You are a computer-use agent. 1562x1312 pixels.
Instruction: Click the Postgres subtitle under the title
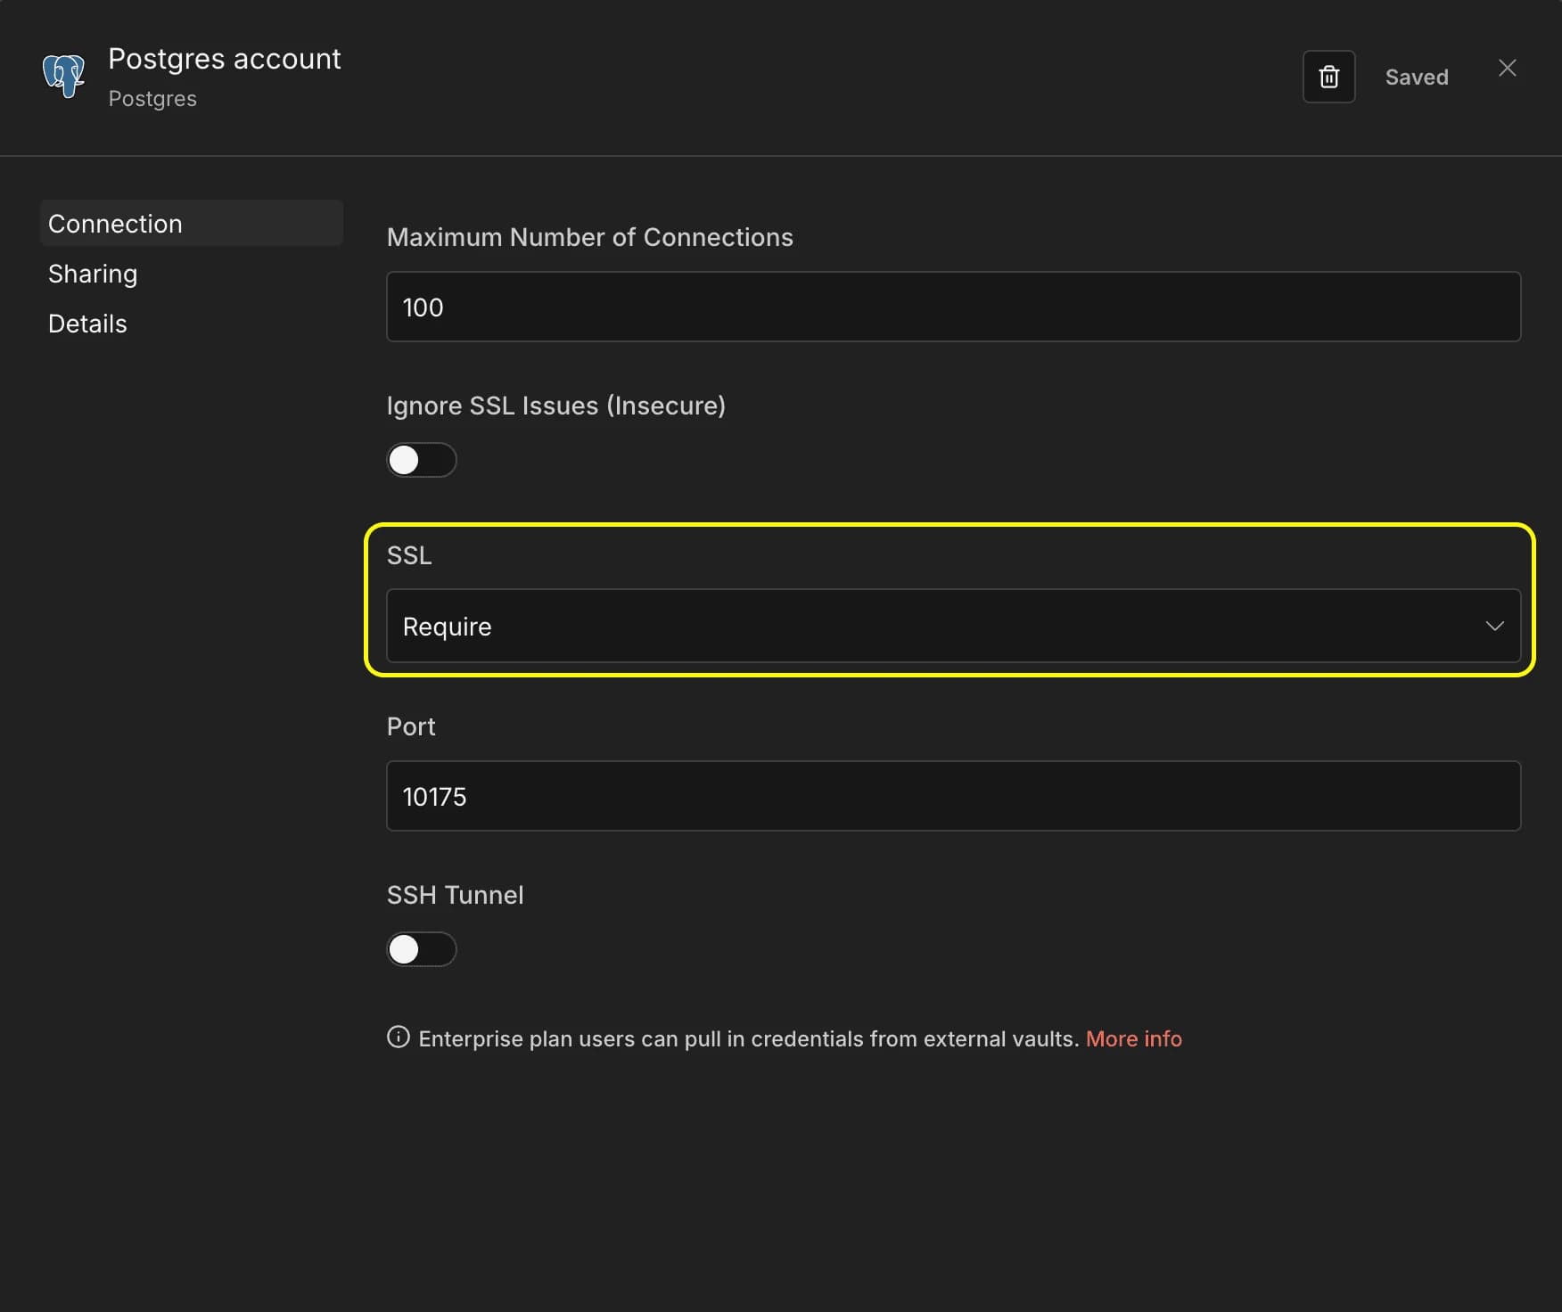click(152, 99)
